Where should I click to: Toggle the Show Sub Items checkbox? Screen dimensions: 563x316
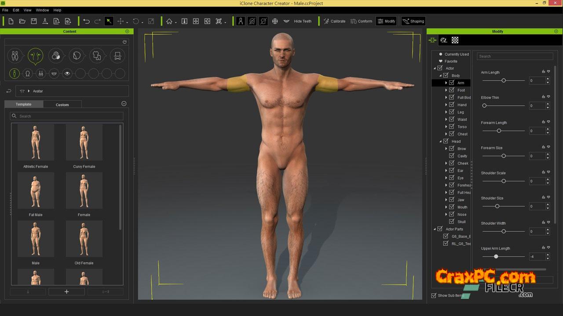(434, 295)
